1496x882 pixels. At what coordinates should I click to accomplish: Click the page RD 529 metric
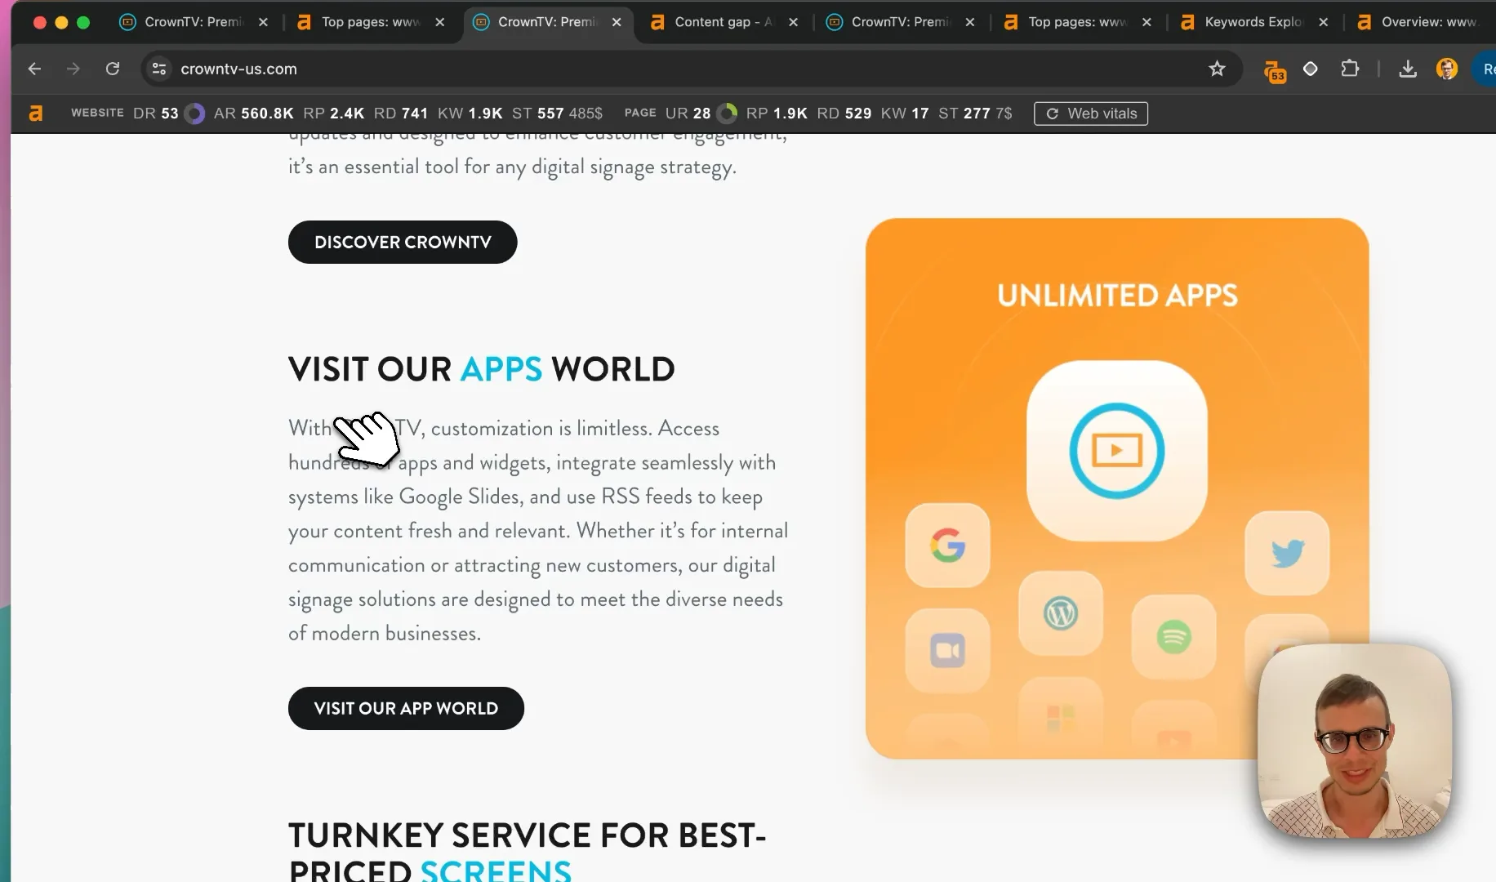pyautogui.click(x=844, y=114)
